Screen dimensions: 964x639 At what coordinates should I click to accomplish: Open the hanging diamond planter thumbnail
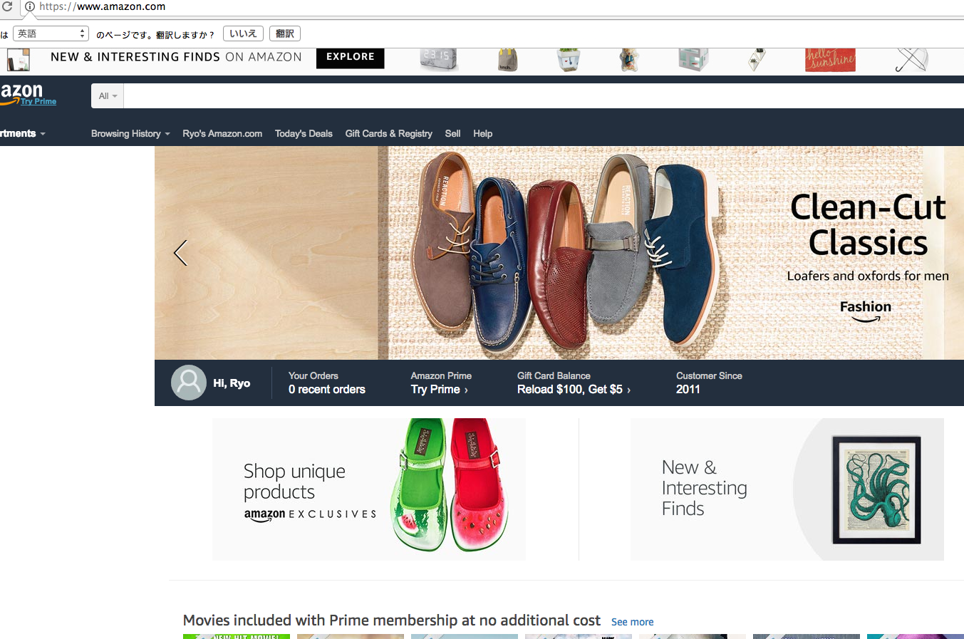pos(756,60)
